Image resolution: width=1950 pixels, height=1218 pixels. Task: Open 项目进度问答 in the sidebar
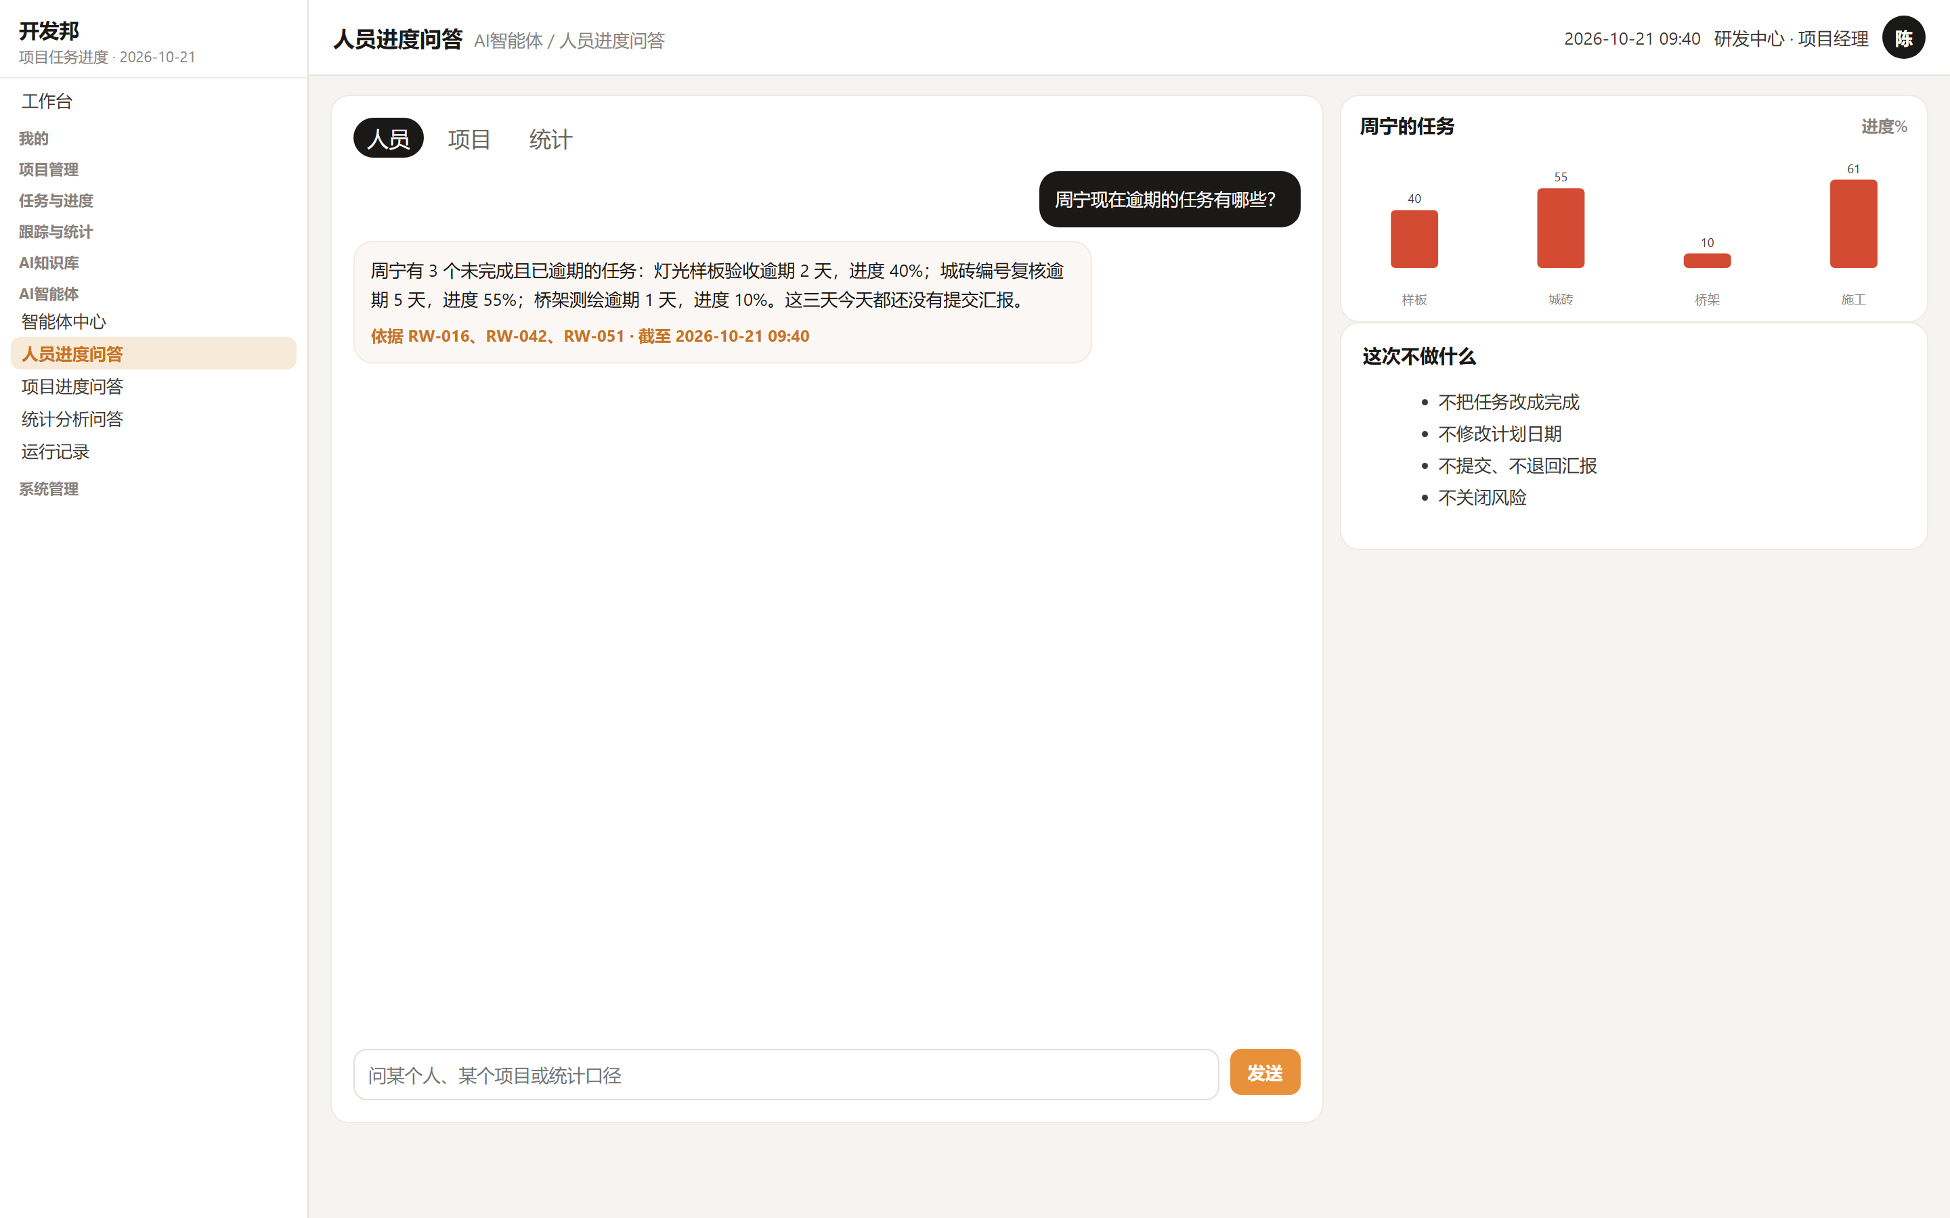[153, 386]
